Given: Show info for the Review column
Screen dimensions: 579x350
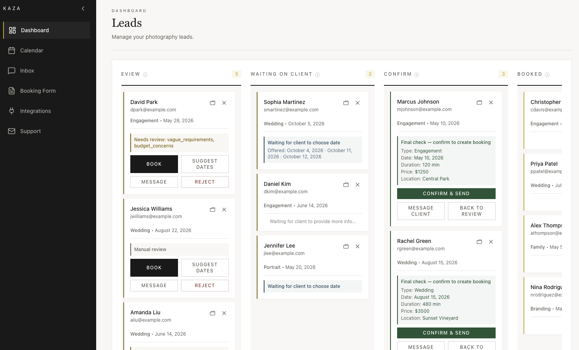Looking at the screenshot, I should pos(145,75).
